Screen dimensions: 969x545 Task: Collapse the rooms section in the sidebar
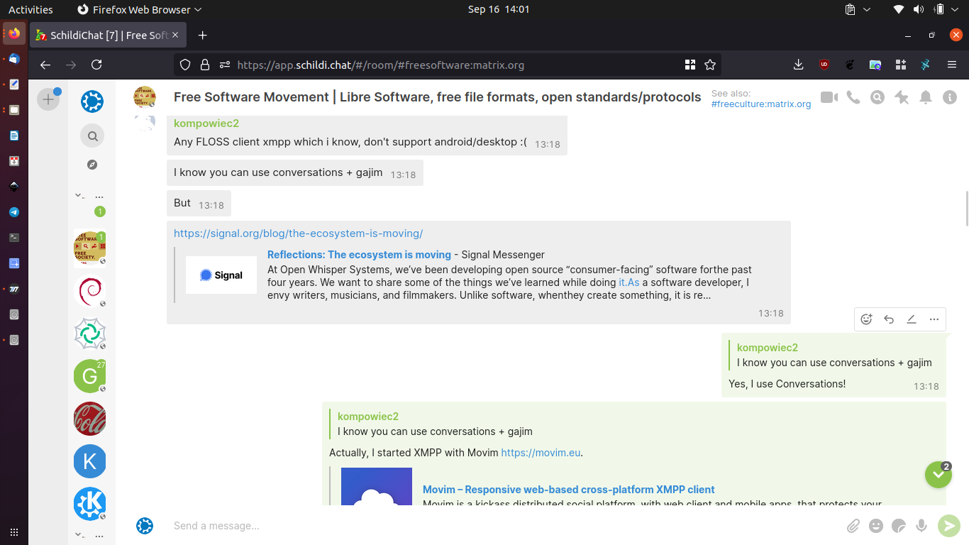[78, 194]
